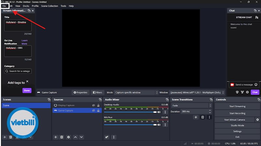Close the Chat dock
The image size is (261, 146).
(259, 11)
